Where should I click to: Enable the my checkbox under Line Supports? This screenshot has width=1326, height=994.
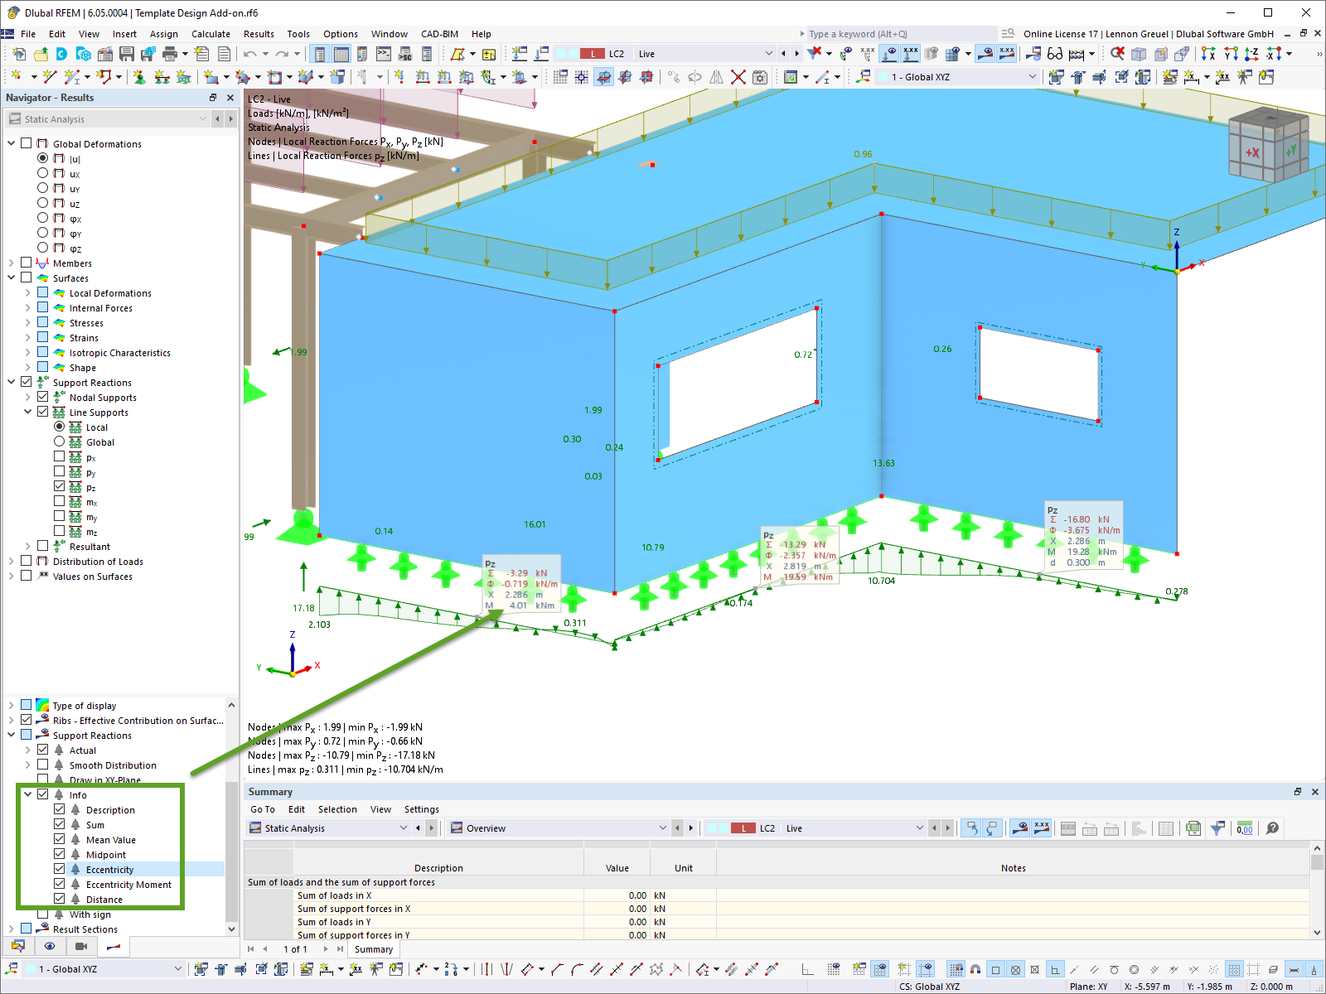[x=60, y=516]
